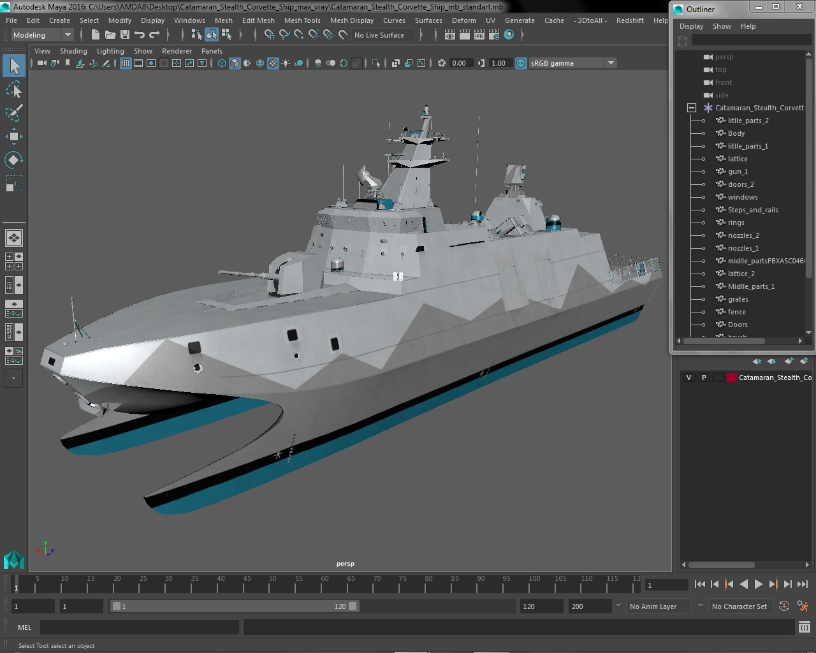Open the Deform menu
The image size is (816, 653).
(464, 20)
